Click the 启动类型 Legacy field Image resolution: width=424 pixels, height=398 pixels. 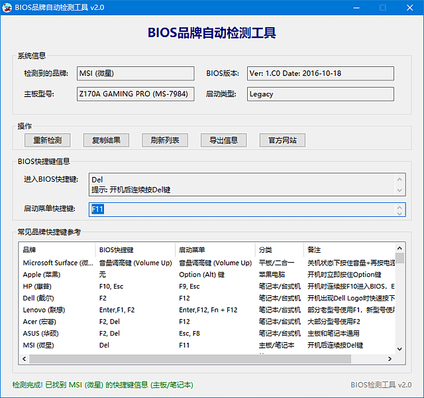320,94
